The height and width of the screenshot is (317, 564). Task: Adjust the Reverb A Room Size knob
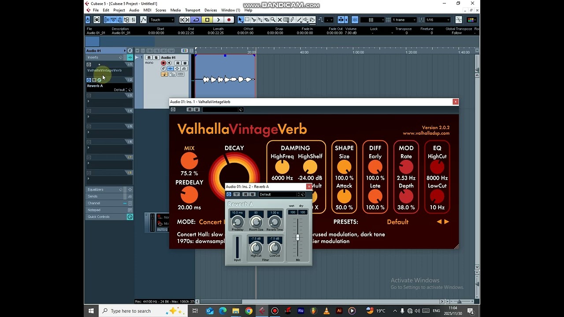click(x=256, y=222)
